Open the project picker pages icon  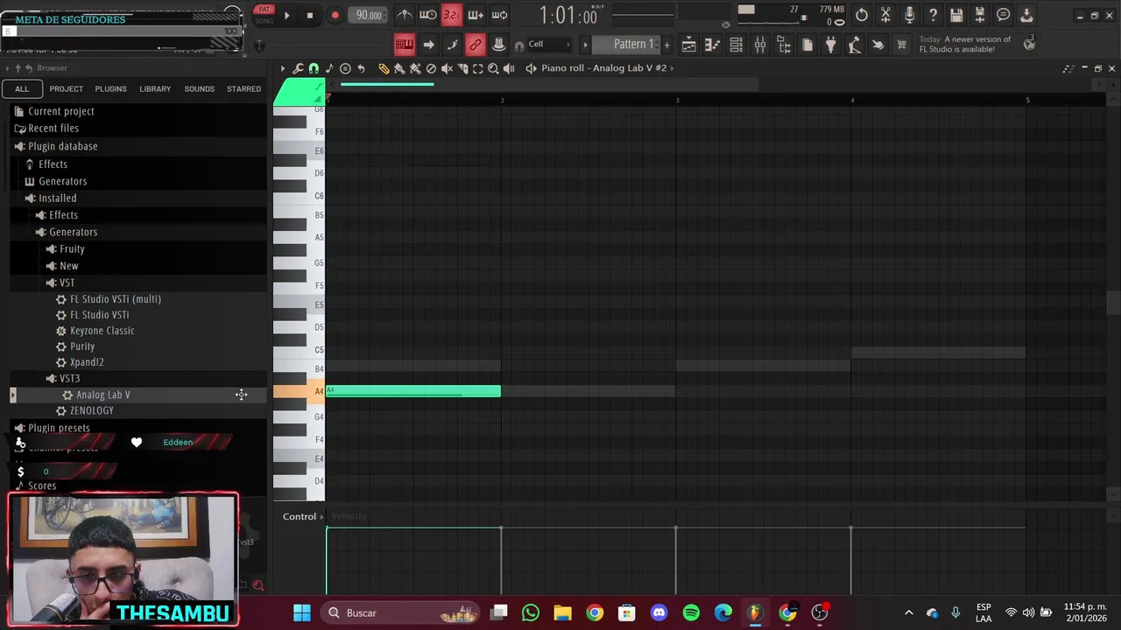point(807,45)
